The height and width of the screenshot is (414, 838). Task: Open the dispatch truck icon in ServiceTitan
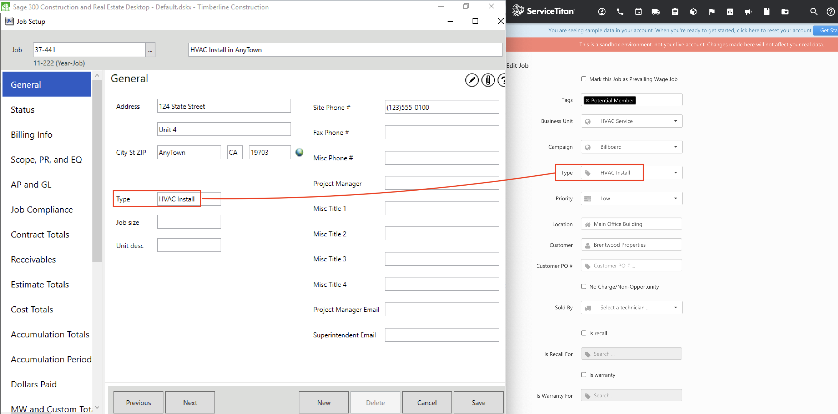(x=655, y=12)
